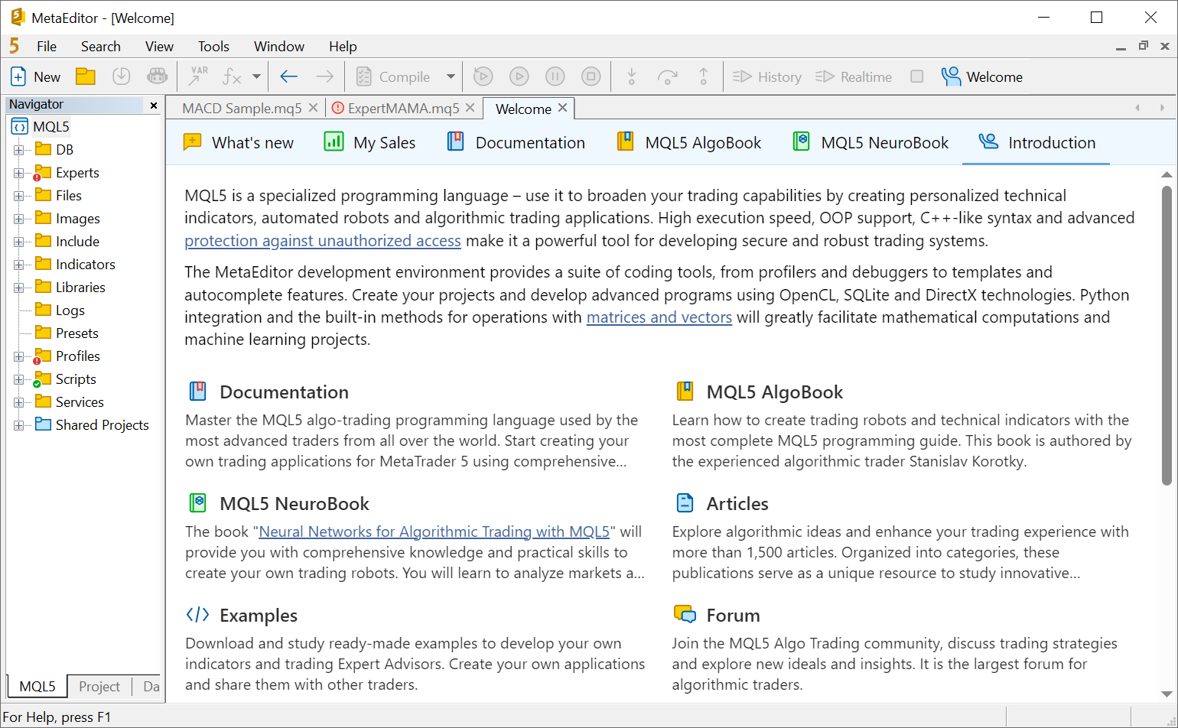Screen dimensions: 1178x728
Task: Open the Compile dropdown arrow
Action: tap(451, 76)
